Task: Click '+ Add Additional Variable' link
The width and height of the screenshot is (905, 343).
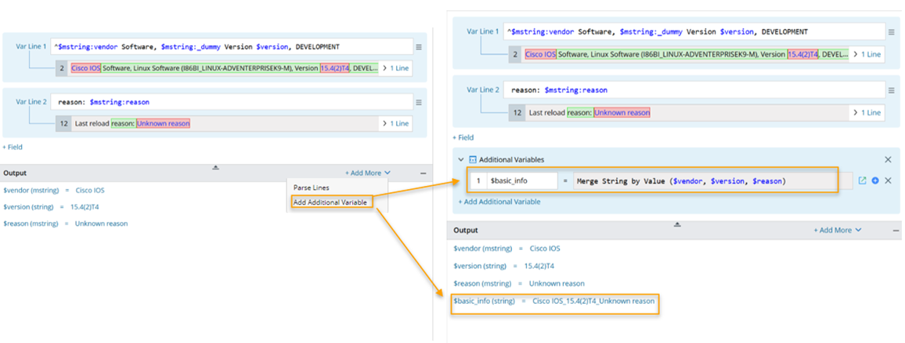Action: [499, 202]
